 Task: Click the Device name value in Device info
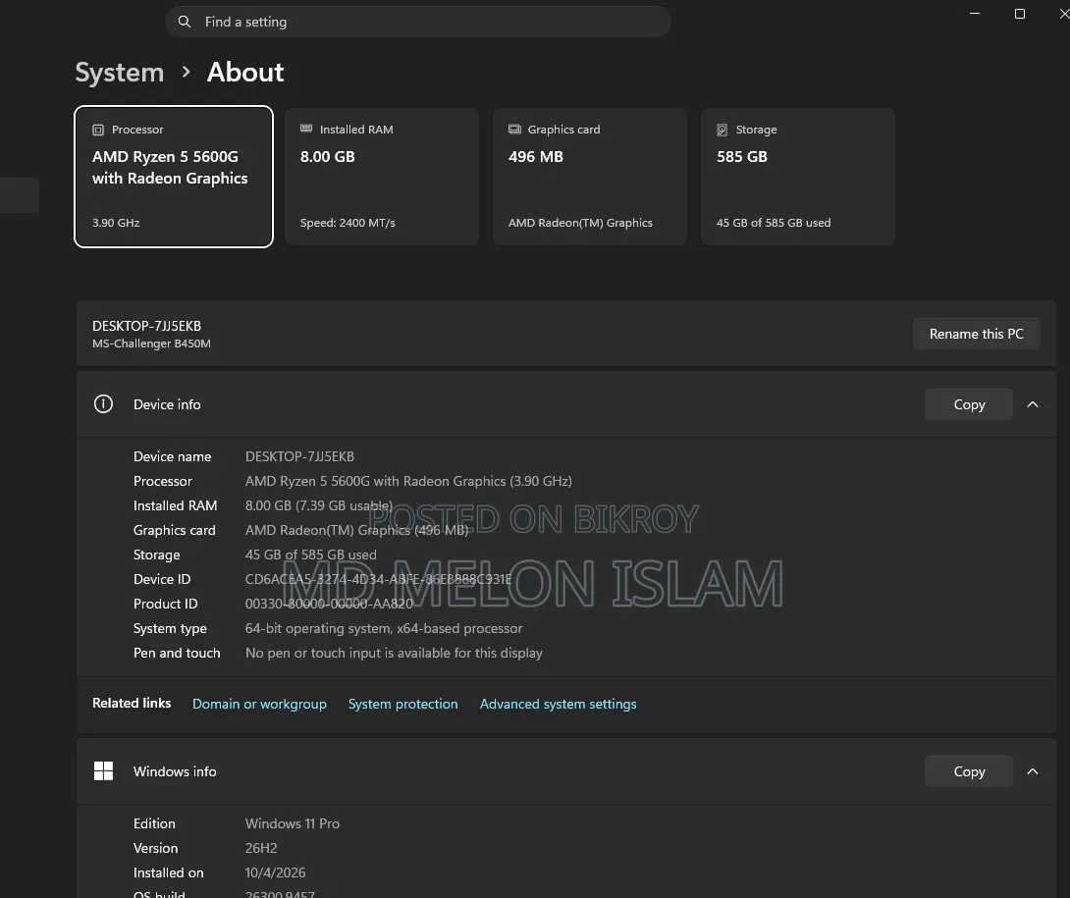[x=299, y=456]
